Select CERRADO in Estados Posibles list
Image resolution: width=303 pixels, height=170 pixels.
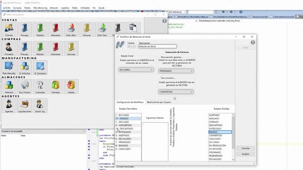[220, 122]
